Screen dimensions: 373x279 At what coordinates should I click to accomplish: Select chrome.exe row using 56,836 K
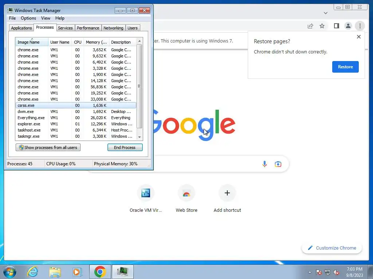click(76, 87)
